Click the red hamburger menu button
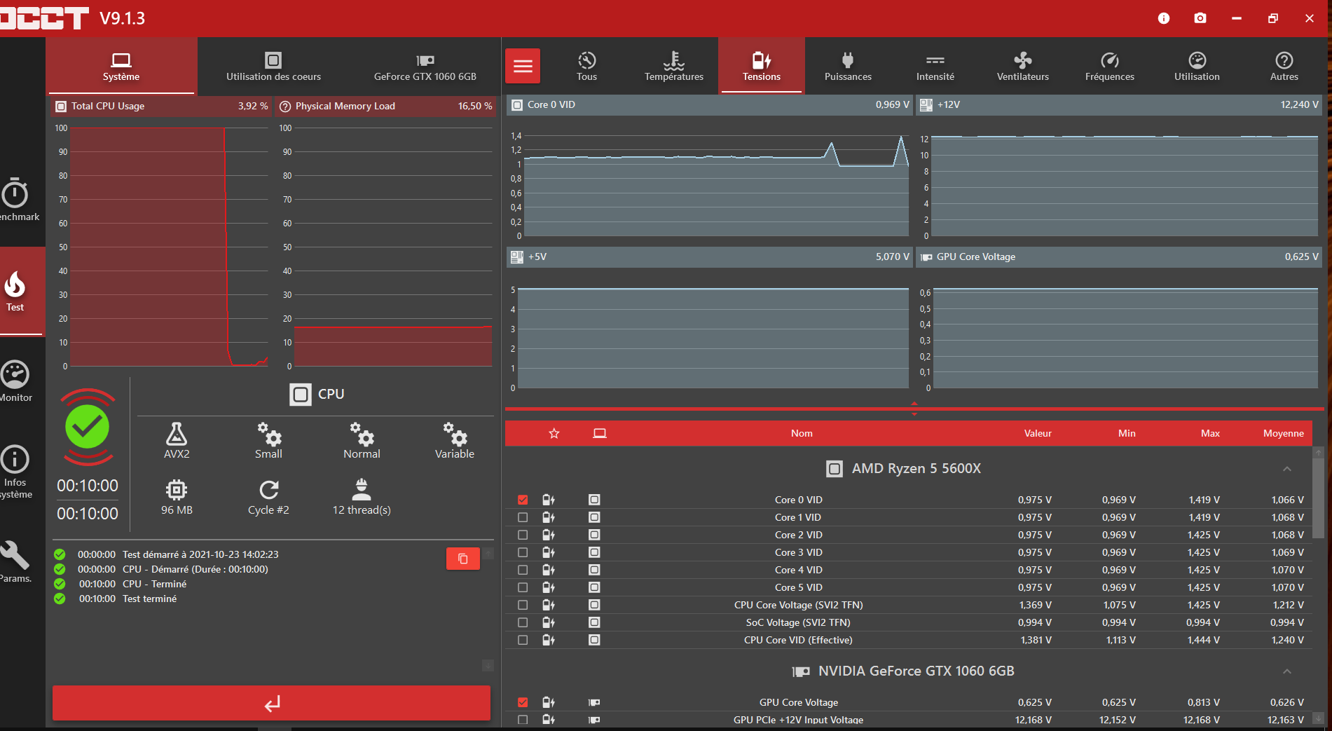 pyautogui.click(x=523, y=66)
